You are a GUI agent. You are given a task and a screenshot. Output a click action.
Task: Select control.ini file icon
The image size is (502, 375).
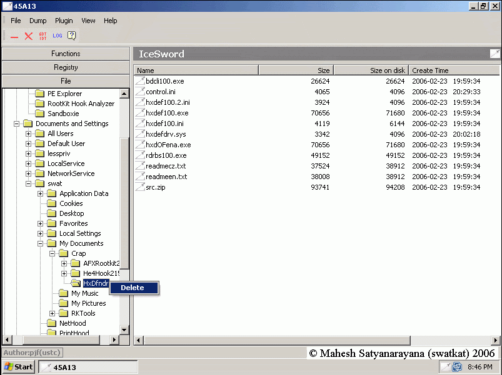point(140,91)
